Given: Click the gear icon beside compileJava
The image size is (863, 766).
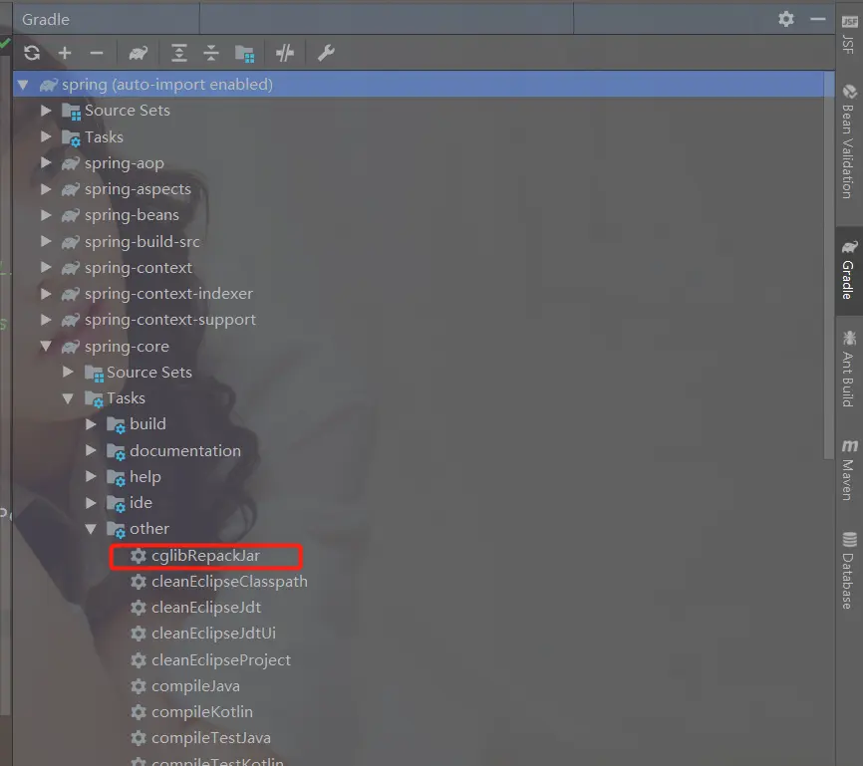Looking at the screenshot, I should [139, 686].
